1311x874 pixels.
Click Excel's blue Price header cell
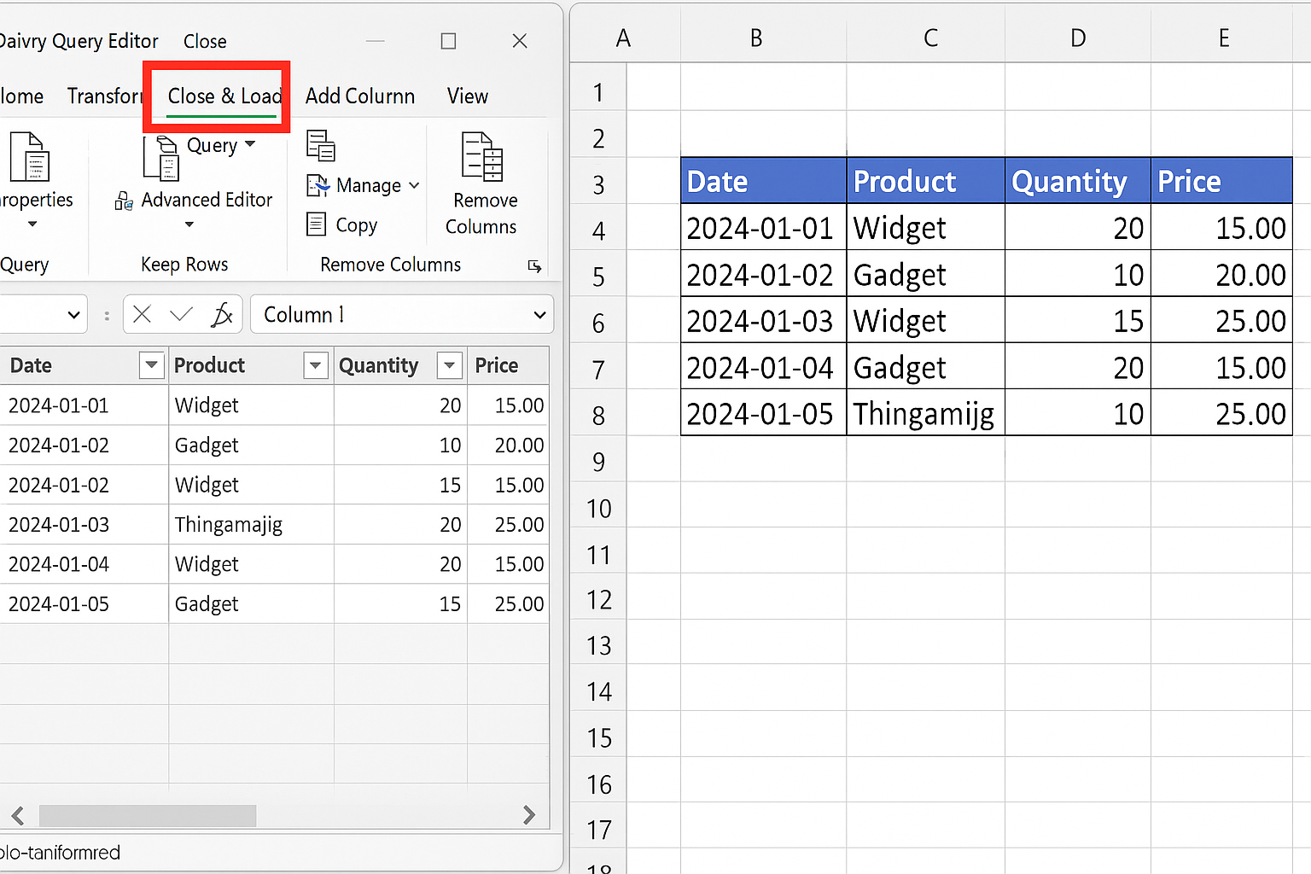(1221, 181)
